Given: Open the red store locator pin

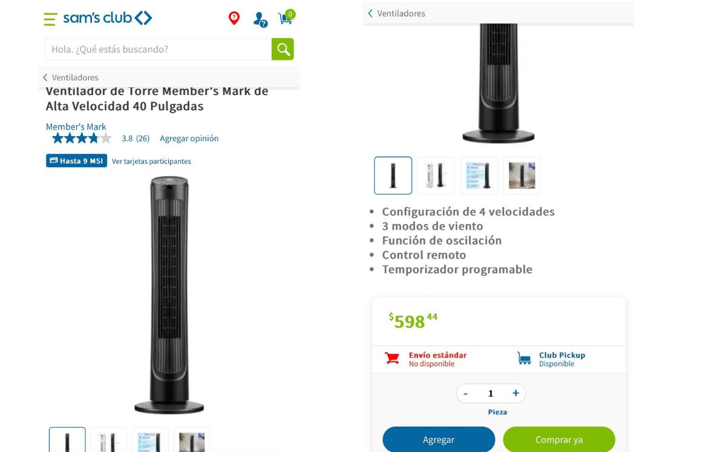Looking at the screenshot, I should [234, 18].
